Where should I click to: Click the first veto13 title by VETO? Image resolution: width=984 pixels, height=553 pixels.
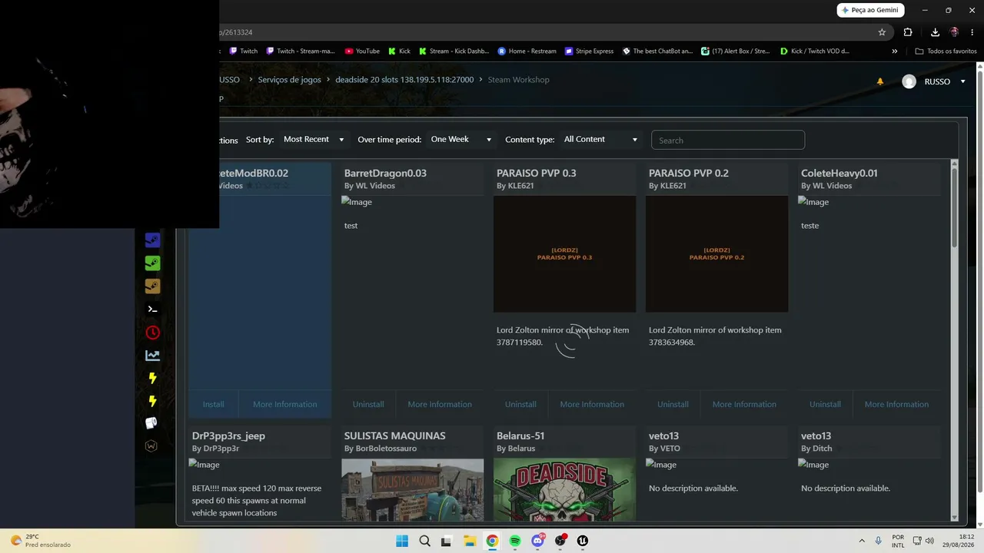click(663, 435)
